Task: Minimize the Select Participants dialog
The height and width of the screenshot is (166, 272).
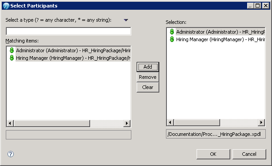Action: pos(250,6)
